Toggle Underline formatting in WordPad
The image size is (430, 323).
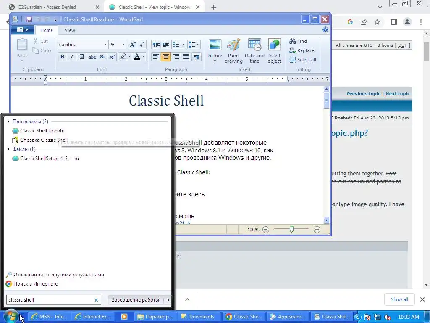tap(82, 57)
